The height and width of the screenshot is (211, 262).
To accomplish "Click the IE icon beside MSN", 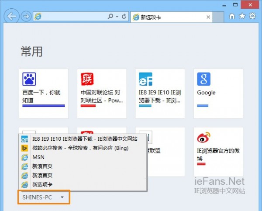I will click(24, 157).
